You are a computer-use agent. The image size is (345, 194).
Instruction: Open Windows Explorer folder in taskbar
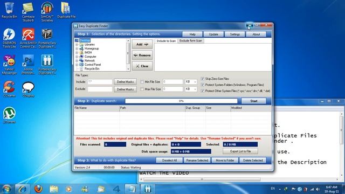54,189
